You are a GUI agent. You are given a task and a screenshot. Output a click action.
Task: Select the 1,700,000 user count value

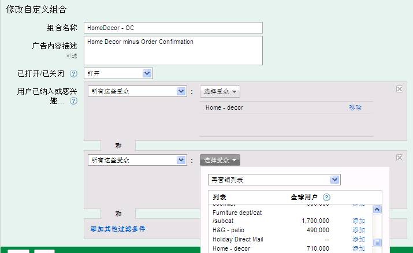pyautogui.click(x=315, y=221)
